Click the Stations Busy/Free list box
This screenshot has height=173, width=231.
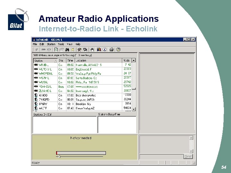[117, 125]
